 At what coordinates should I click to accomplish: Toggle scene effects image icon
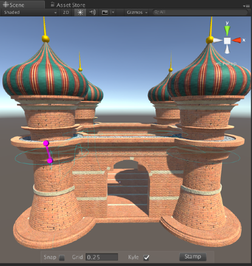click(x=105, y=12)
